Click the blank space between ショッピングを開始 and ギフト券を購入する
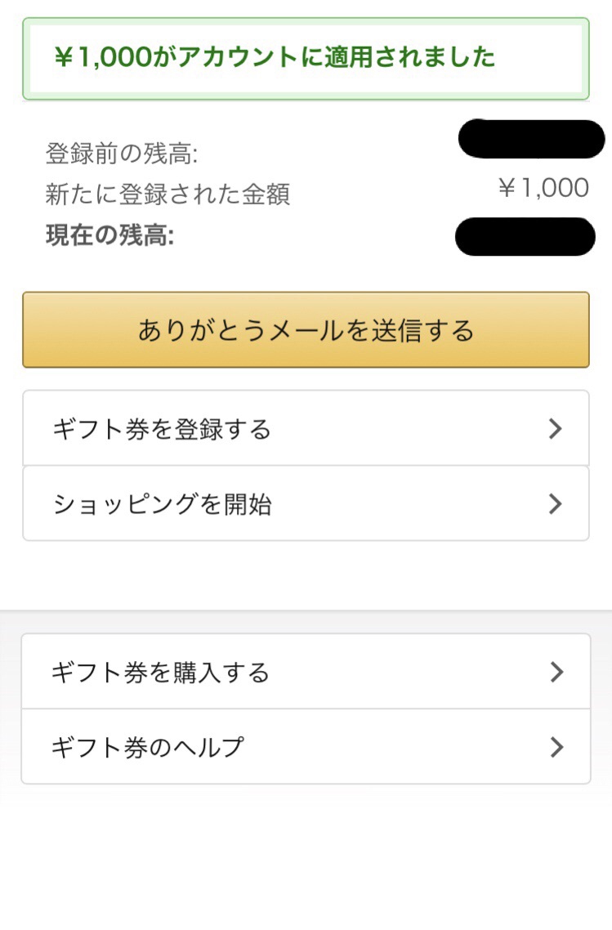This screenshot has height=930, width=612. pyautogui.click(x=306, y=575)
